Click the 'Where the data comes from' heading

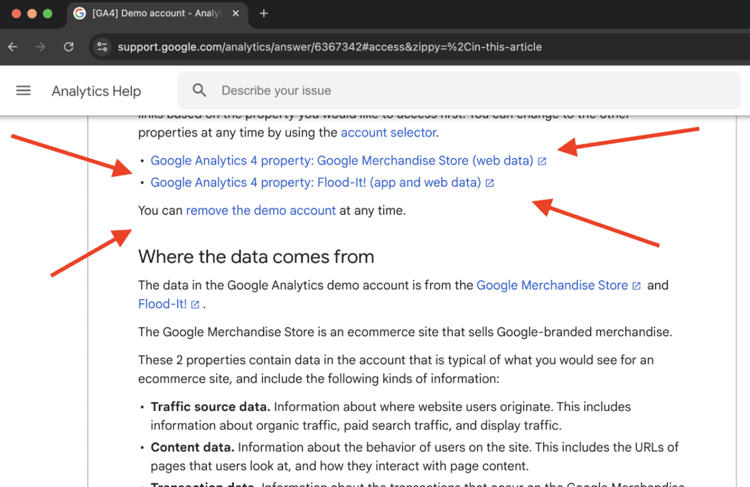[256, 257]
